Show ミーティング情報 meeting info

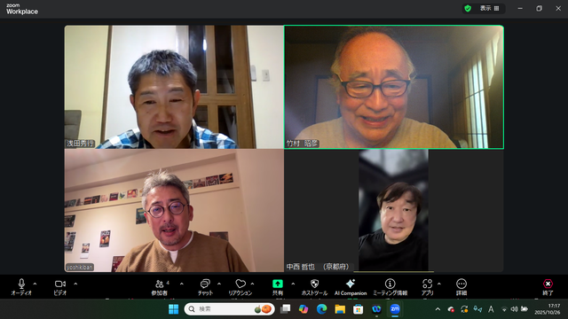(390, 287)
